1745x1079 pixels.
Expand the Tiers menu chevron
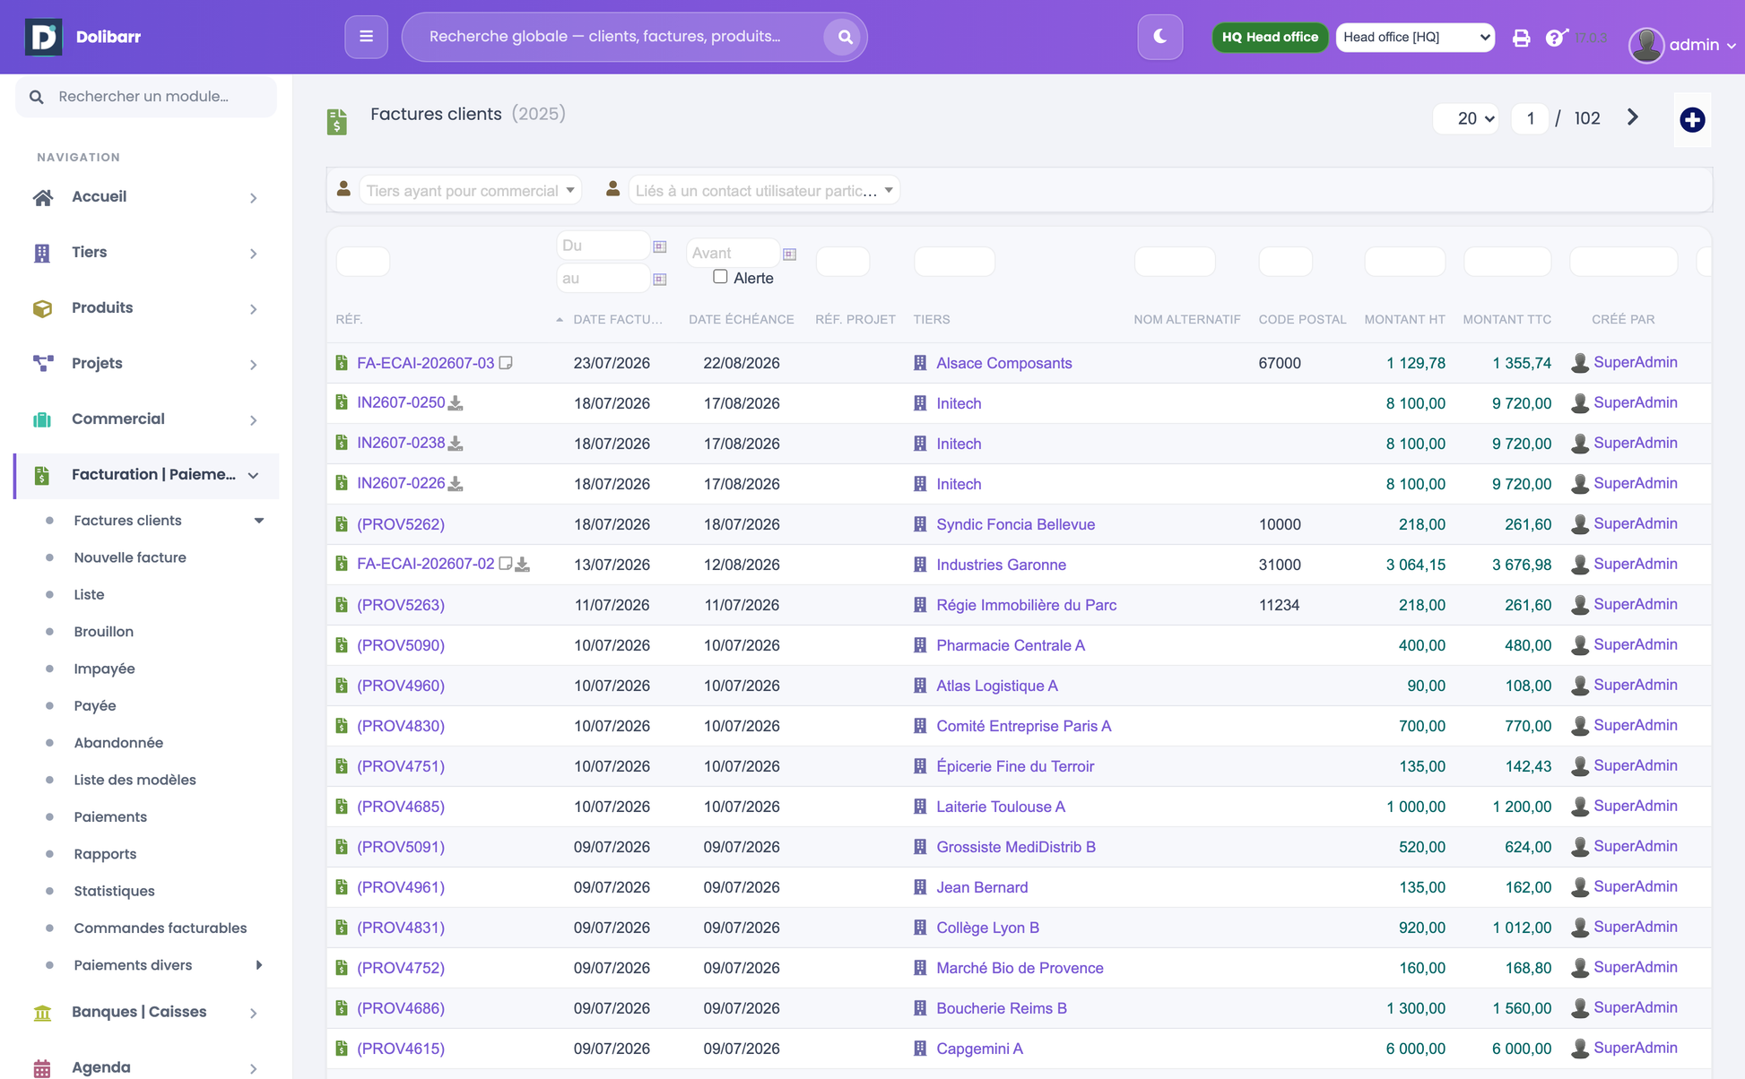coord(254,254)
